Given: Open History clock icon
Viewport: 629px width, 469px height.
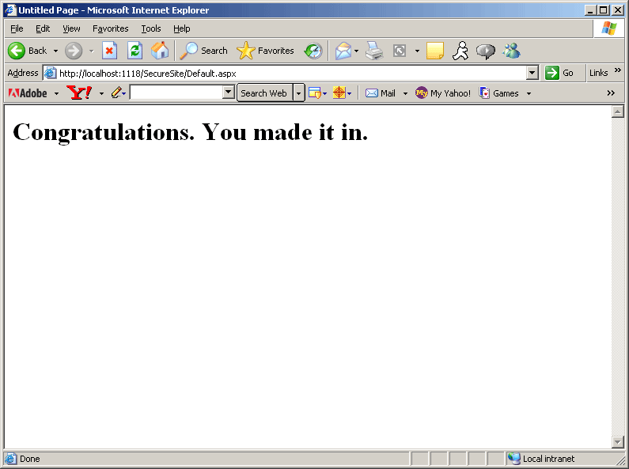Looking at the screenshot, I should [x=313, y=51].
